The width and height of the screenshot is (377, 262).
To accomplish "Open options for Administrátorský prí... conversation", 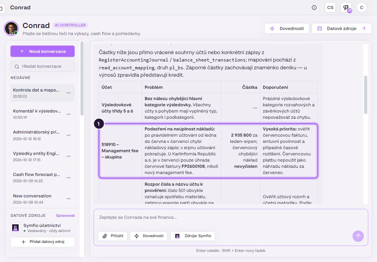I will tap(68, 135).
